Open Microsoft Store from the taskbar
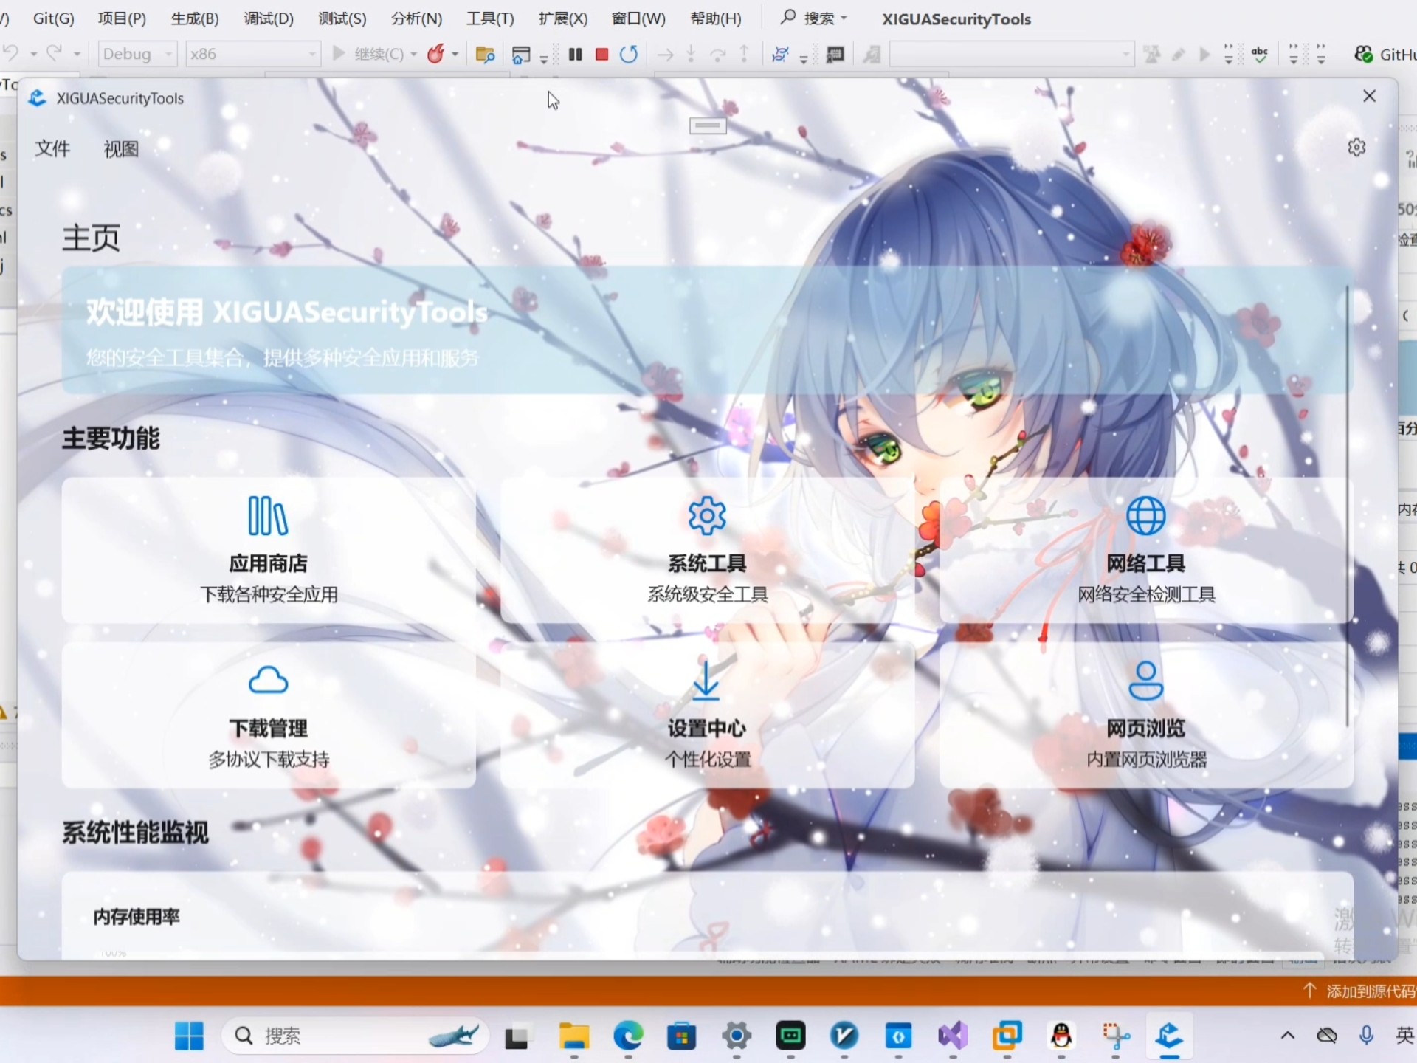 click(x=682, y=1036)
